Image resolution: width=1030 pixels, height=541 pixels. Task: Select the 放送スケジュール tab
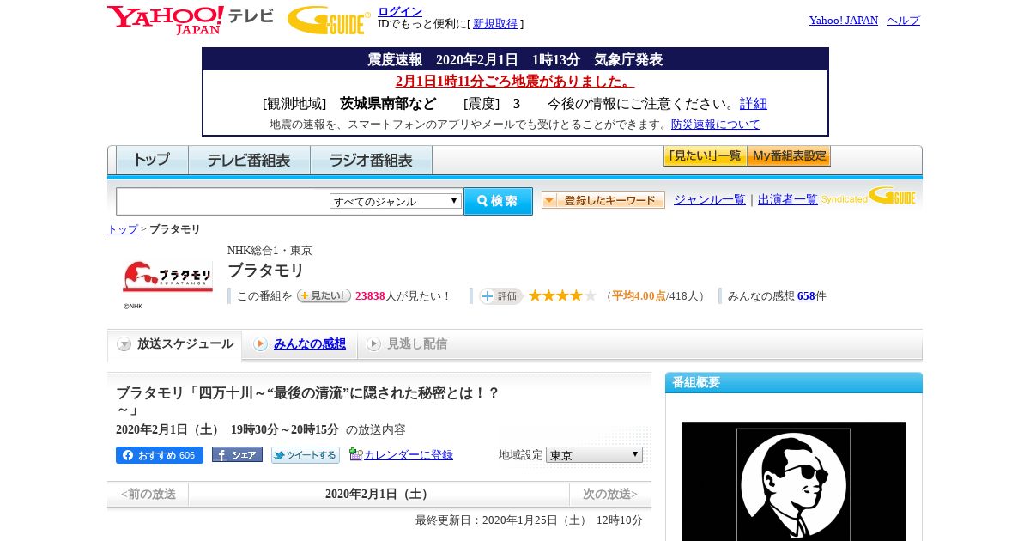pyautogui.click(x=175, y=344)
